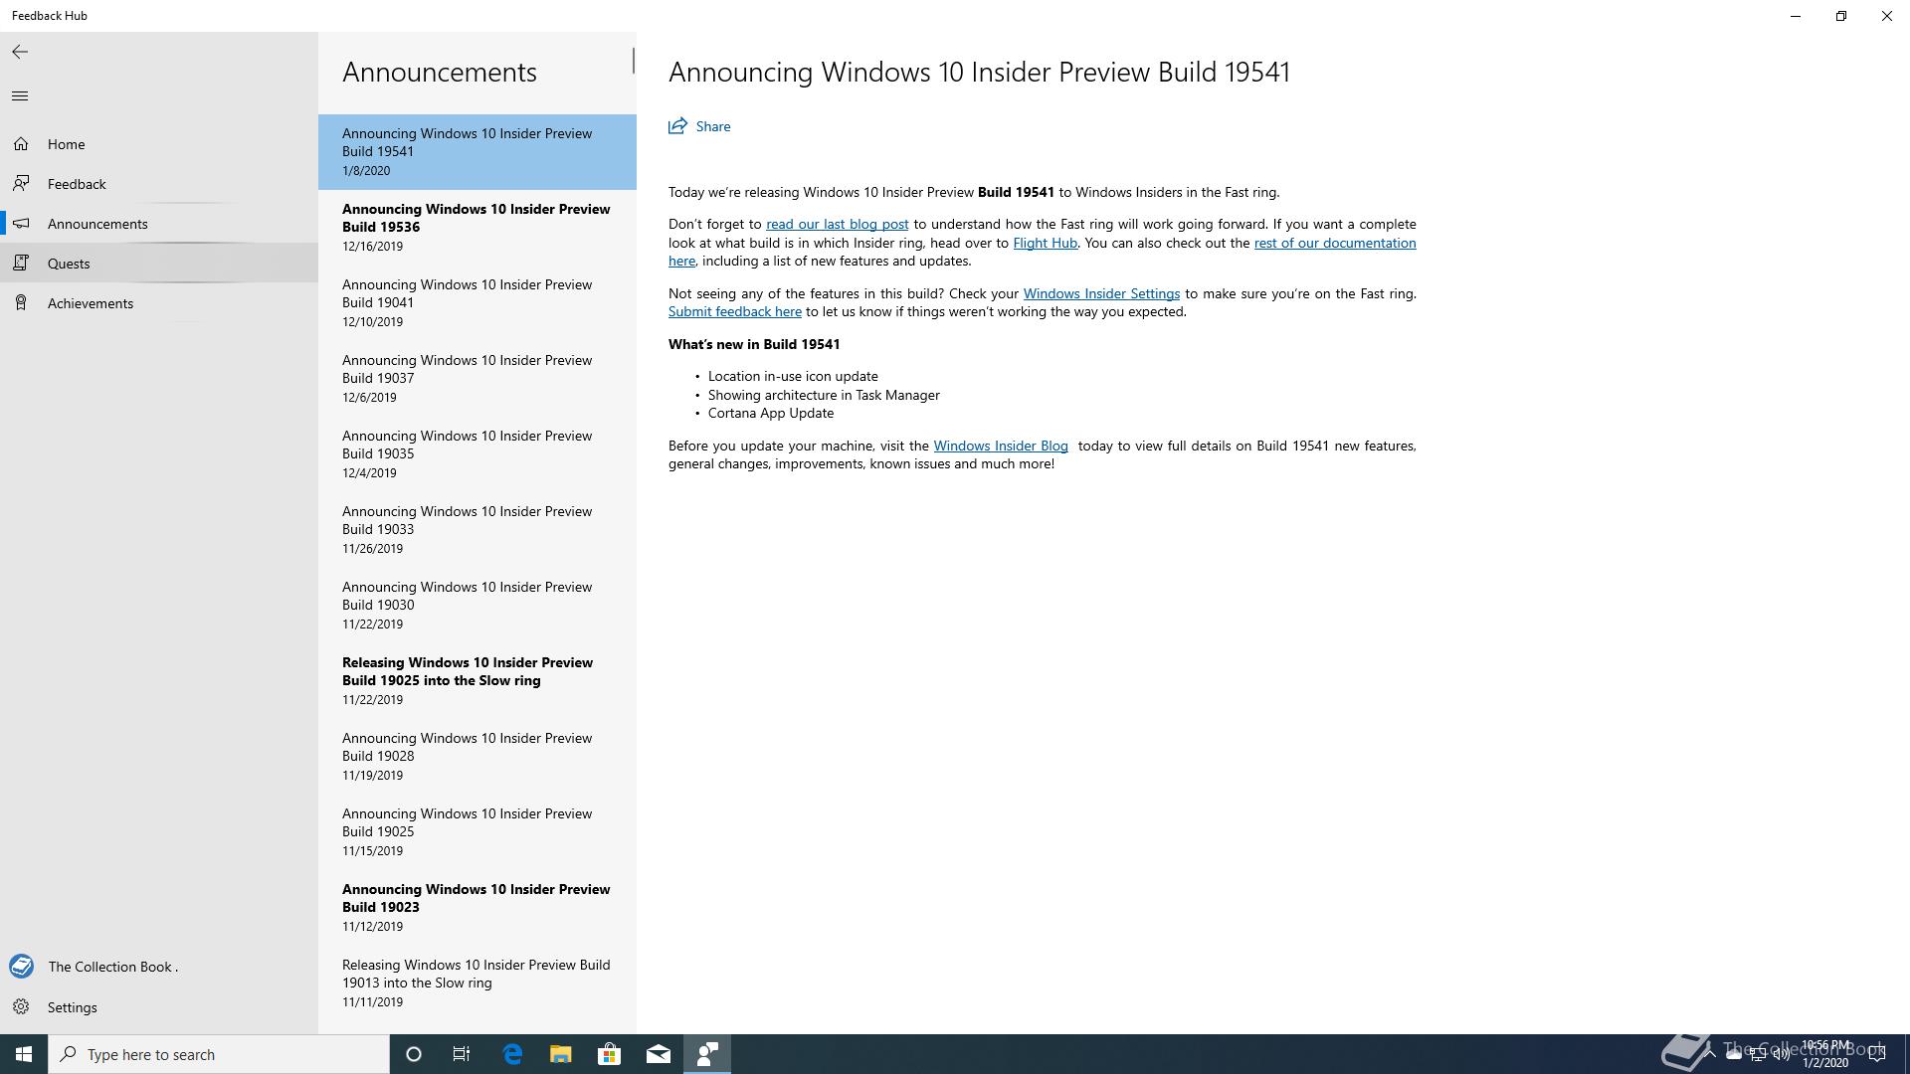Click 'Submit feedback here' link

click(x=734, y=311)
